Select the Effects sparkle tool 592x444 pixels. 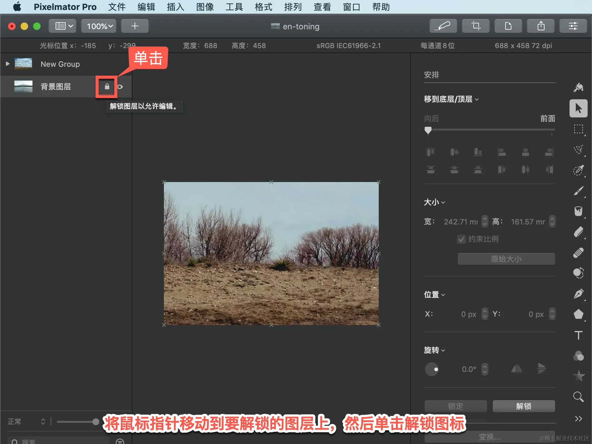coord(578,376)
